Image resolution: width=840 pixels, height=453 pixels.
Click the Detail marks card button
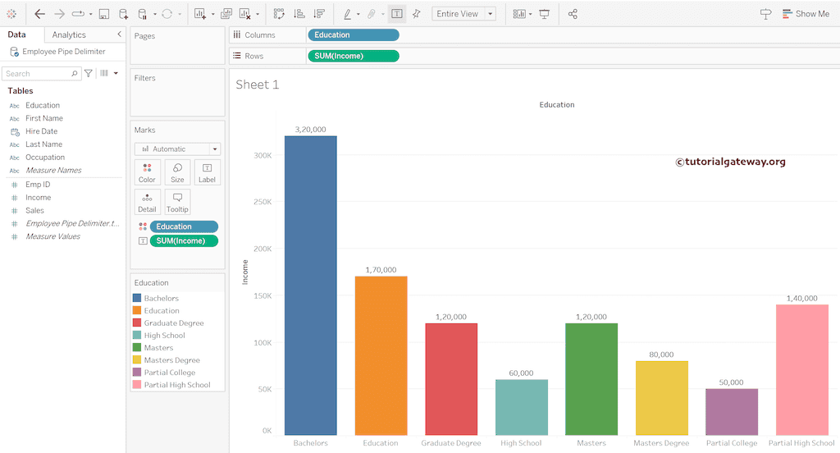[147, 203]
